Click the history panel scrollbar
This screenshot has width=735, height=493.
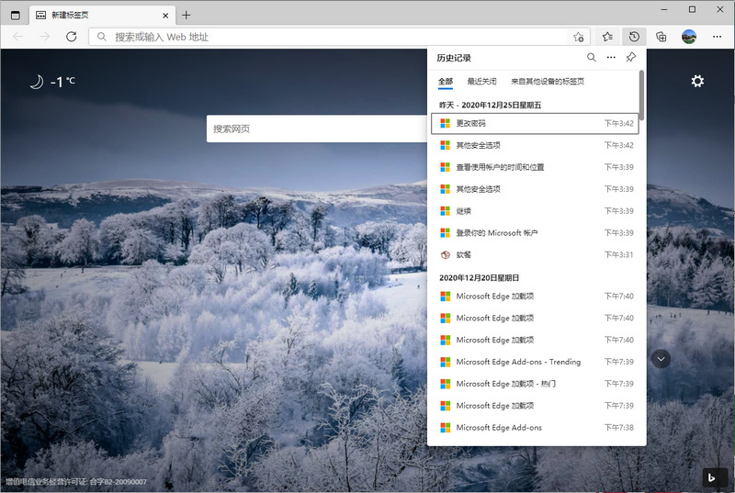tap(641, 96)
